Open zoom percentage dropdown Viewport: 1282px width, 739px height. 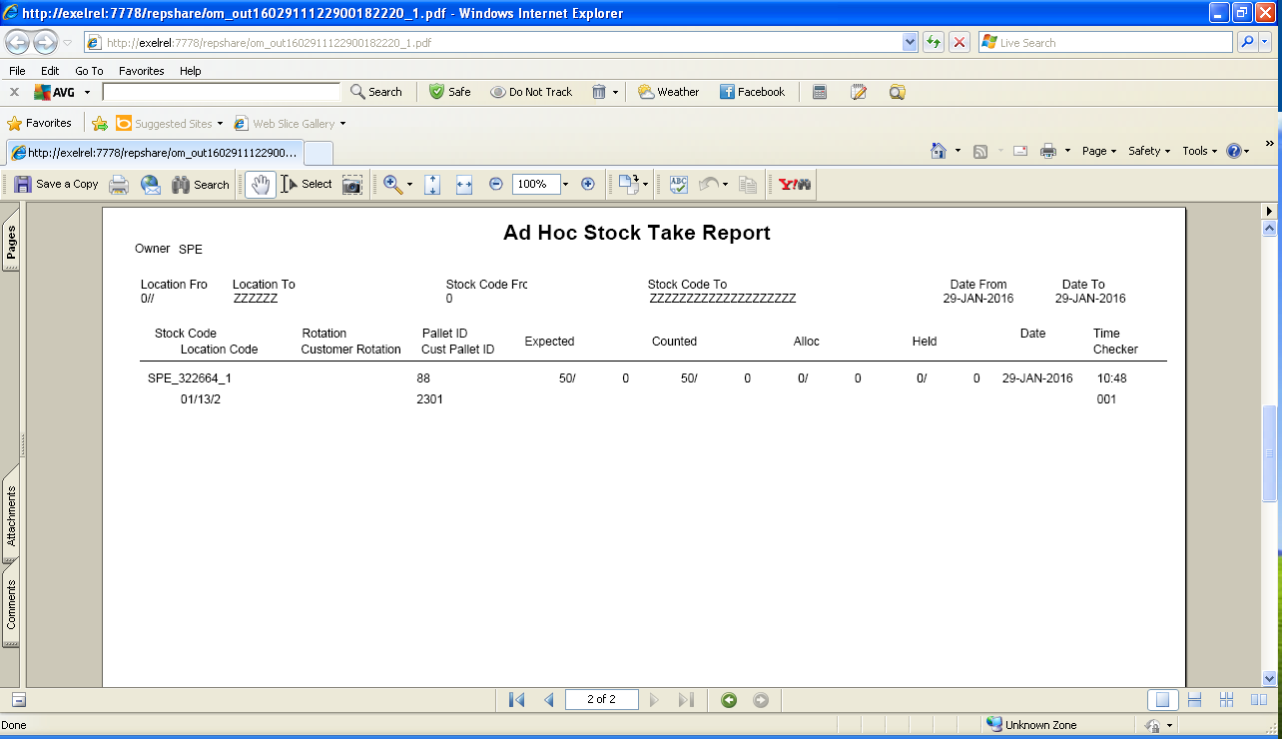coord(565,185)
